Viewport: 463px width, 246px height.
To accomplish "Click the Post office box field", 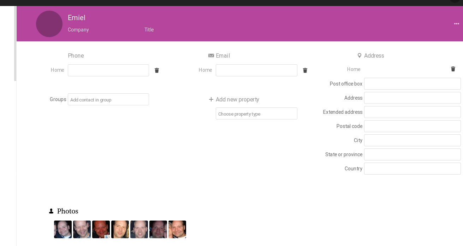I will pos(412,84).
